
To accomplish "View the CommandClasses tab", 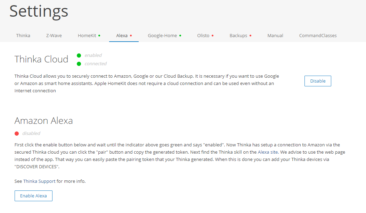I will point(318,35).
